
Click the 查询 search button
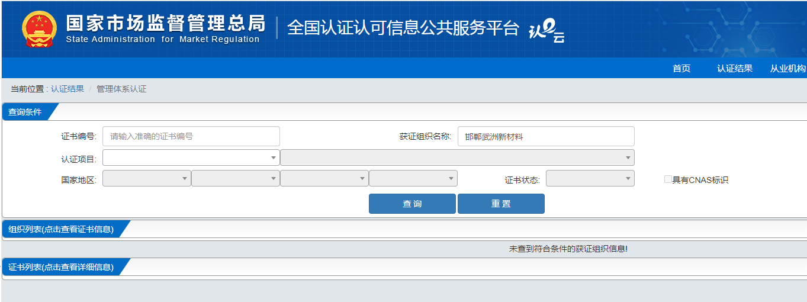pyautogui.click(x=412, y=204)
